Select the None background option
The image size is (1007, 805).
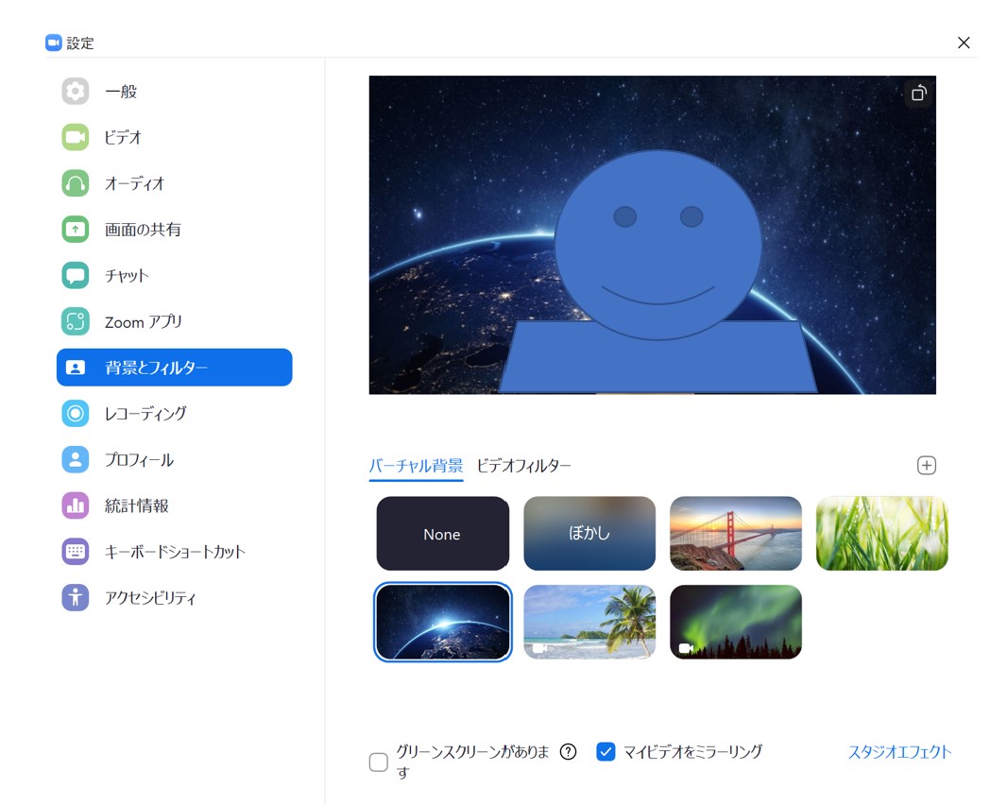point(442,533)
